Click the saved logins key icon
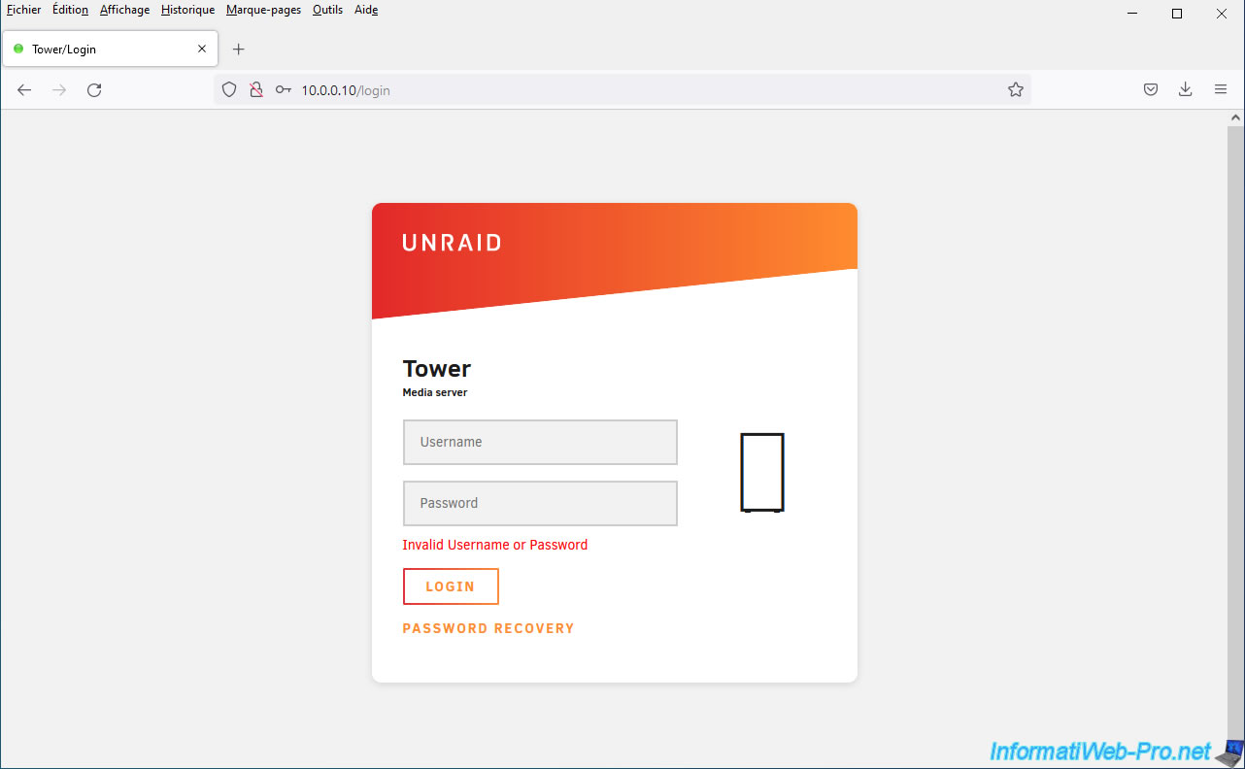Image resolution: width=1245 pixels, height=769 pixels. 283,90
